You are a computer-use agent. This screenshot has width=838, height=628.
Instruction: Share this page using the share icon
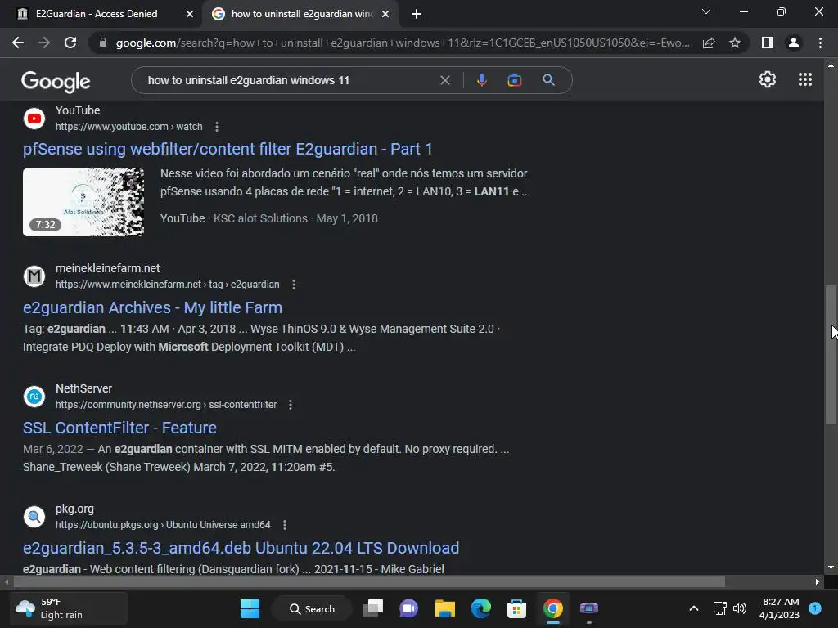(709, 43)
